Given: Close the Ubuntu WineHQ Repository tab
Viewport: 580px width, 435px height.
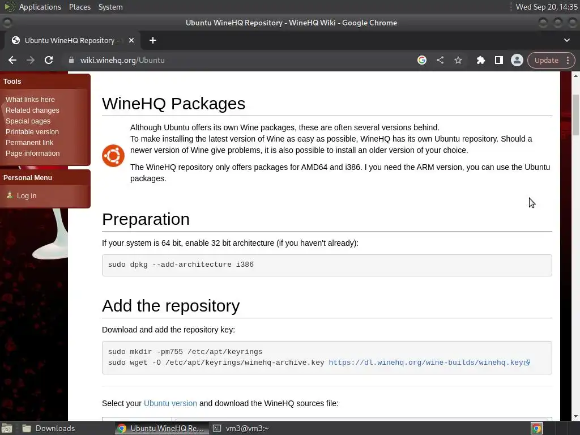Looking at the screenshot, I should pyautogui.click(x=131, y=40).
